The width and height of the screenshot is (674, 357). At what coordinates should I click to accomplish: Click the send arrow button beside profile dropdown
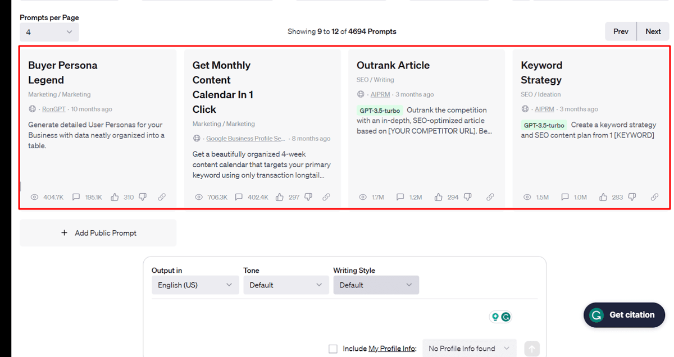532,349
